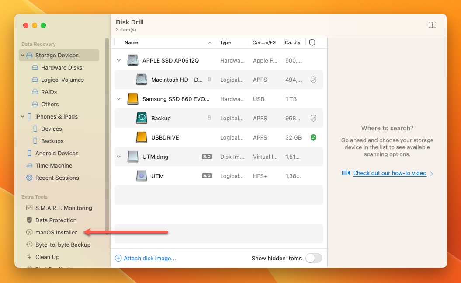Click the Disk Im... type cell
This screenshot has width=461, height=283.
pyautogui.click(x=232, y=157)
